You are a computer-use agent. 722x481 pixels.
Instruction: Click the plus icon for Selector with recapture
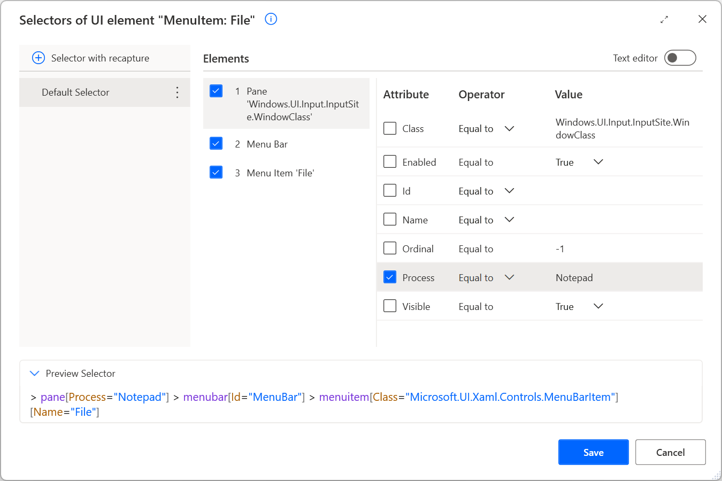38,58
